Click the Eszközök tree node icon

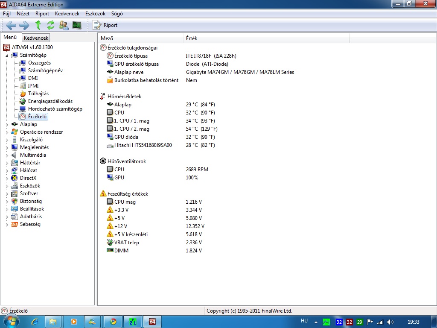click(15, 186)
